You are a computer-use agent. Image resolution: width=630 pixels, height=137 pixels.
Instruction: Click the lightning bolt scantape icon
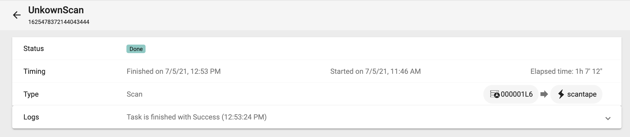(x=561, y=94)
